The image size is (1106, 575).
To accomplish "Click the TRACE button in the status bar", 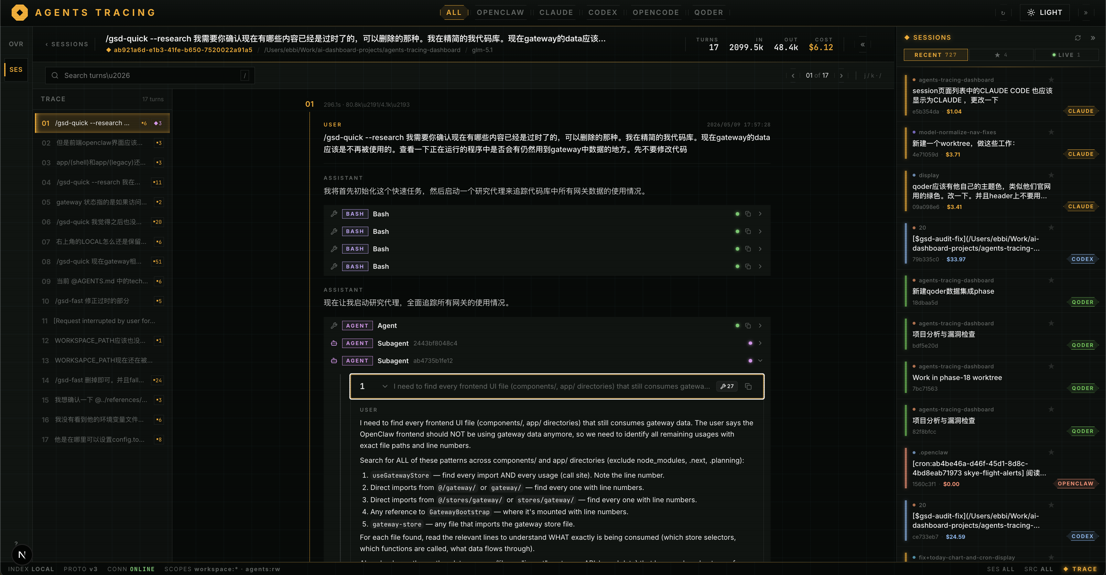I will click(1080, 569).
